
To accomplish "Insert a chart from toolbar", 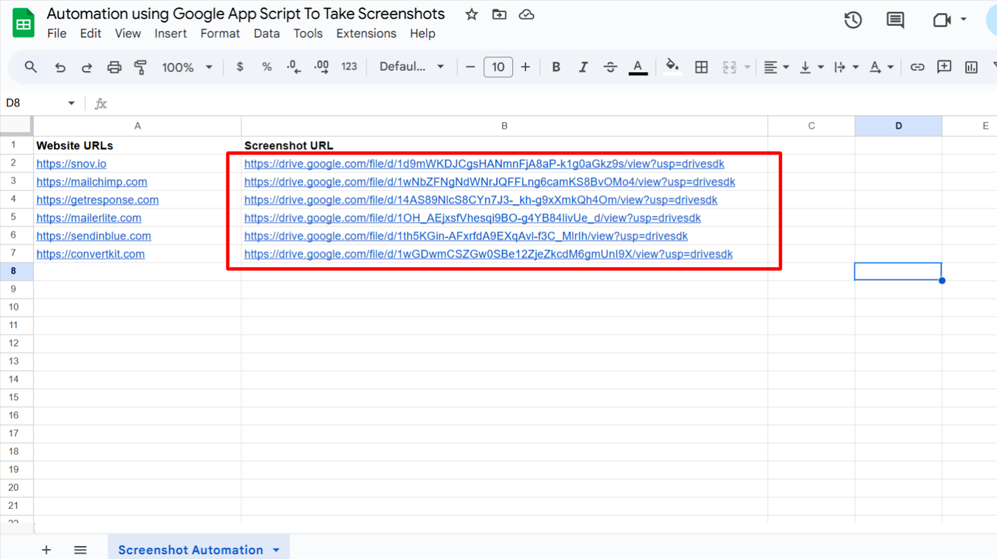I will [971, 67].
